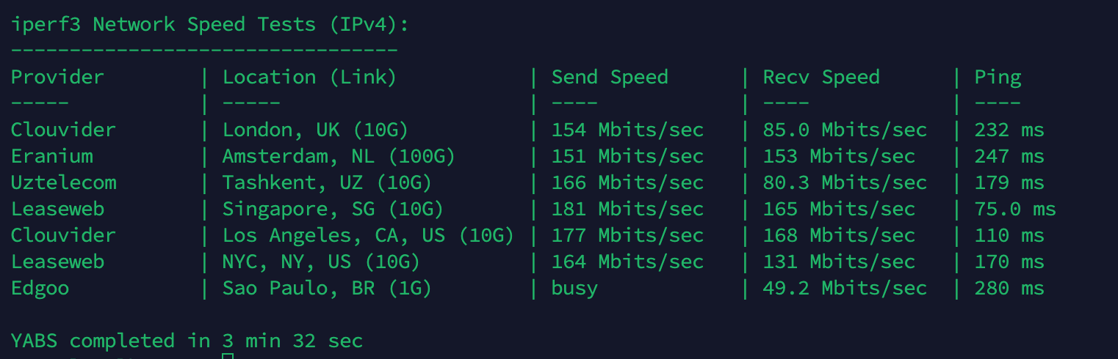
Task: Click the Uztelecom provider name
Action: tap(63, 182)
